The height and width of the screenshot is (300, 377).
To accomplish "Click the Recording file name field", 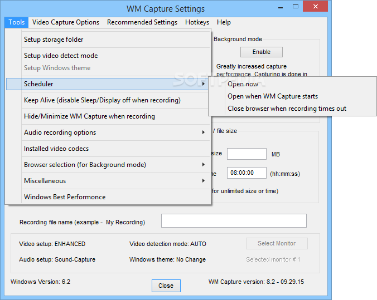I will (x=234, y=220).
